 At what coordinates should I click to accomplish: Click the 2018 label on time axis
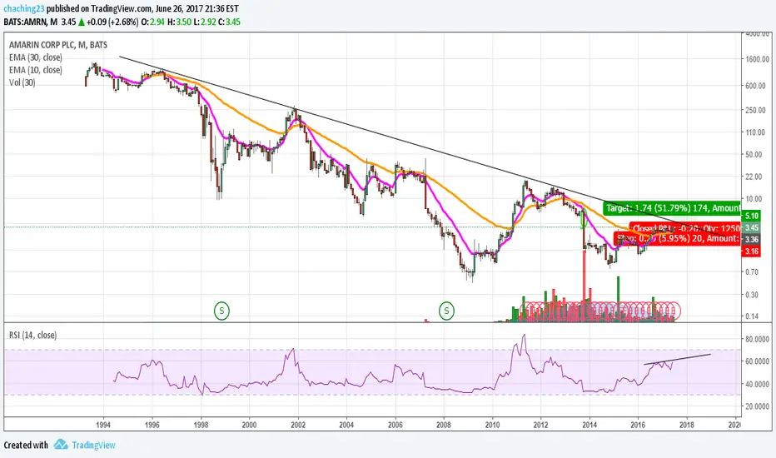pos(686,425)
